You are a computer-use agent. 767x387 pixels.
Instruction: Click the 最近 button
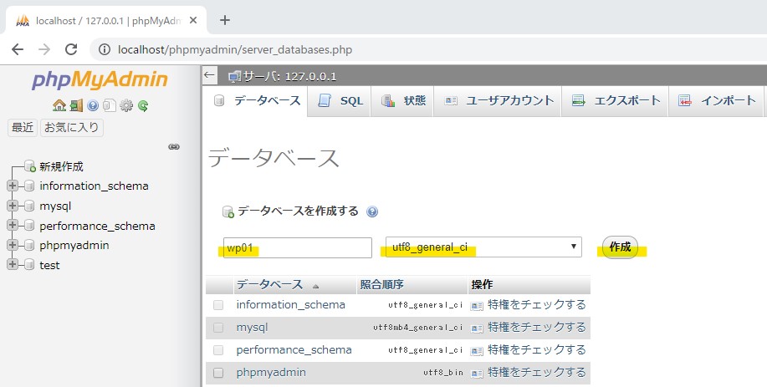pyautogui.click(x=23, y=128)
